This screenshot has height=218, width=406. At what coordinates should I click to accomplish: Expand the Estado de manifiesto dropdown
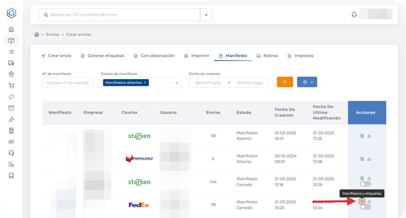coord(177,83)
